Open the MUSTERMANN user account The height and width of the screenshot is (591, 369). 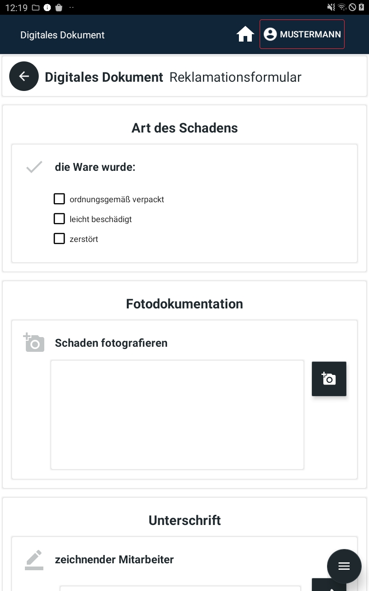pos(302,34)
